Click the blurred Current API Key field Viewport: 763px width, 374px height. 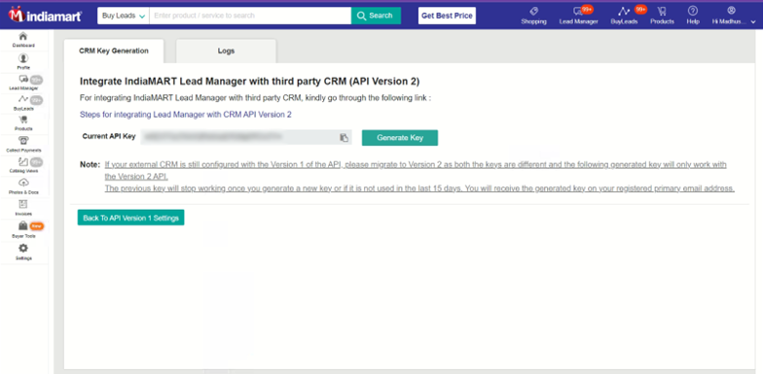(246, 137)
